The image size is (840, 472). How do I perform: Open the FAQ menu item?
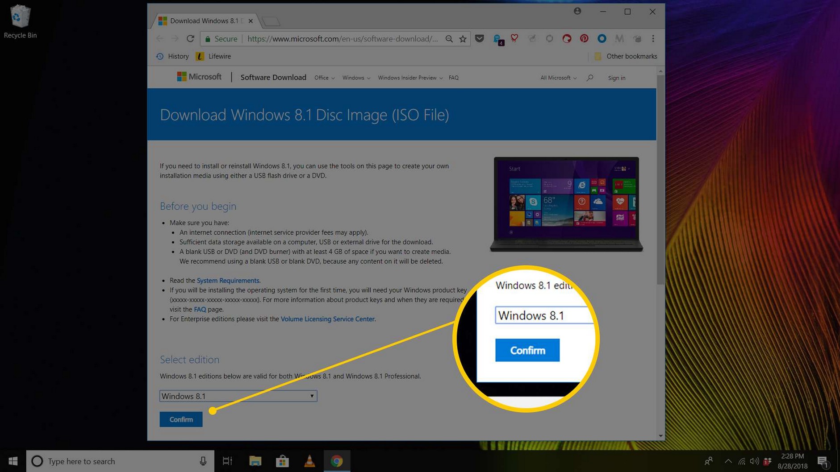453,78
